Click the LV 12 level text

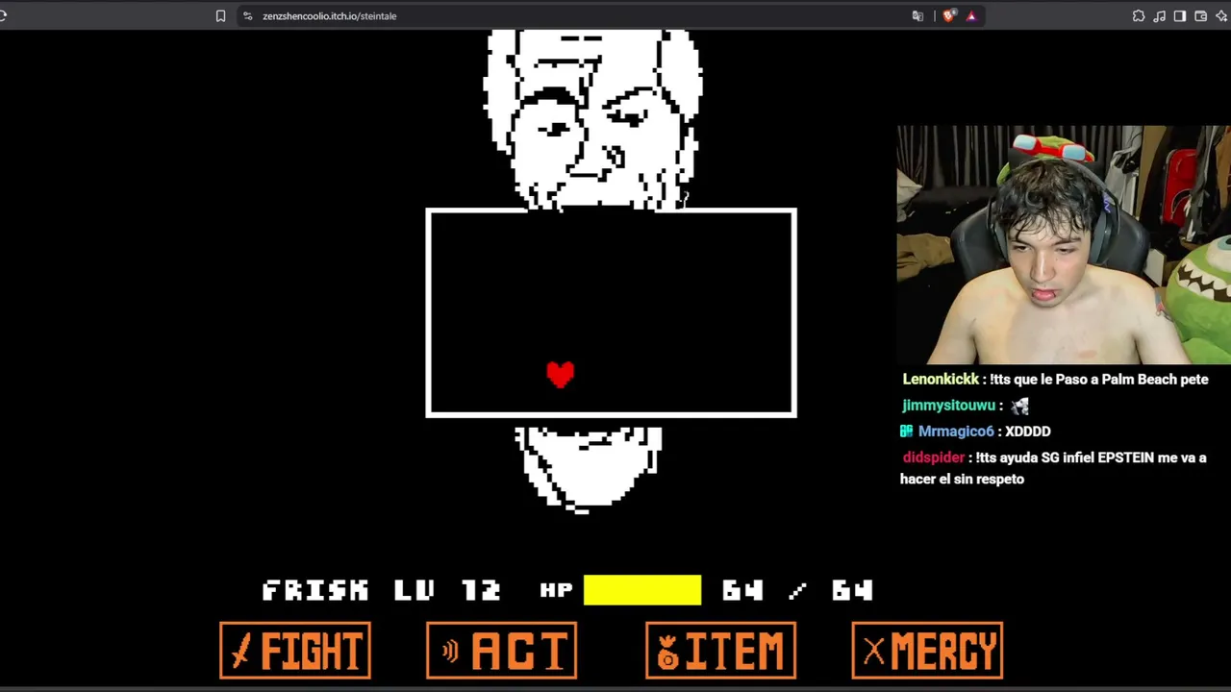coord(447,590)
